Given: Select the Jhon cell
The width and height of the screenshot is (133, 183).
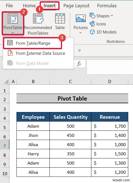Looking at the screenshot, I should point(33,135).
